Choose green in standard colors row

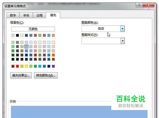coord(35,66)
